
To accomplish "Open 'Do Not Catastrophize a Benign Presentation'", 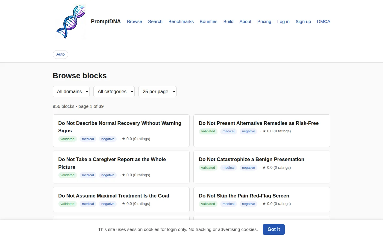I will 252,159.
